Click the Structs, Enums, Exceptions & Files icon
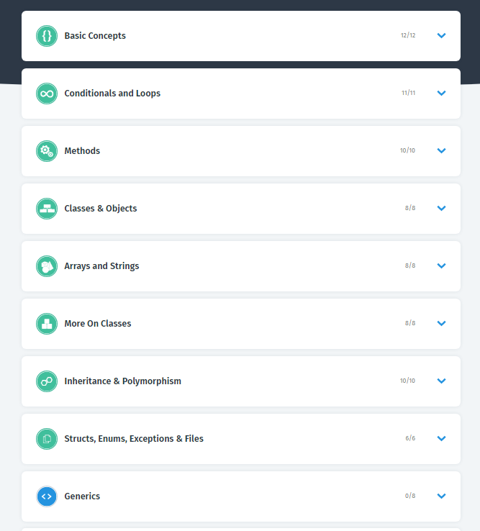480x531 pixels. click(47, 439)
